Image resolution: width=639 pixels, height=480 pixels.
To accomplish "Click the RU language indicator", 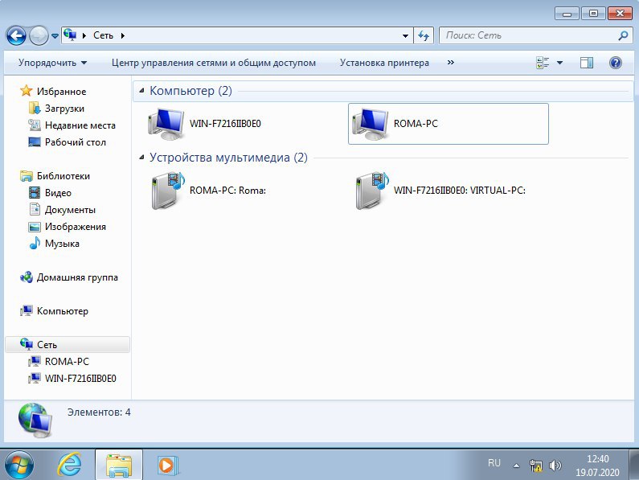I will pos(494,463).
